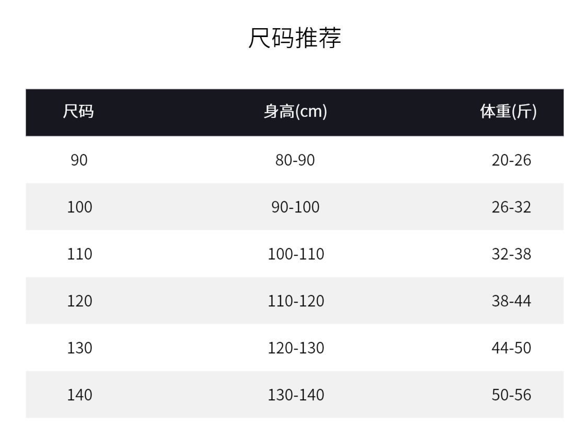Click size 130 cell
This screenshot has width=588, height=442.
tap(79, 348)
